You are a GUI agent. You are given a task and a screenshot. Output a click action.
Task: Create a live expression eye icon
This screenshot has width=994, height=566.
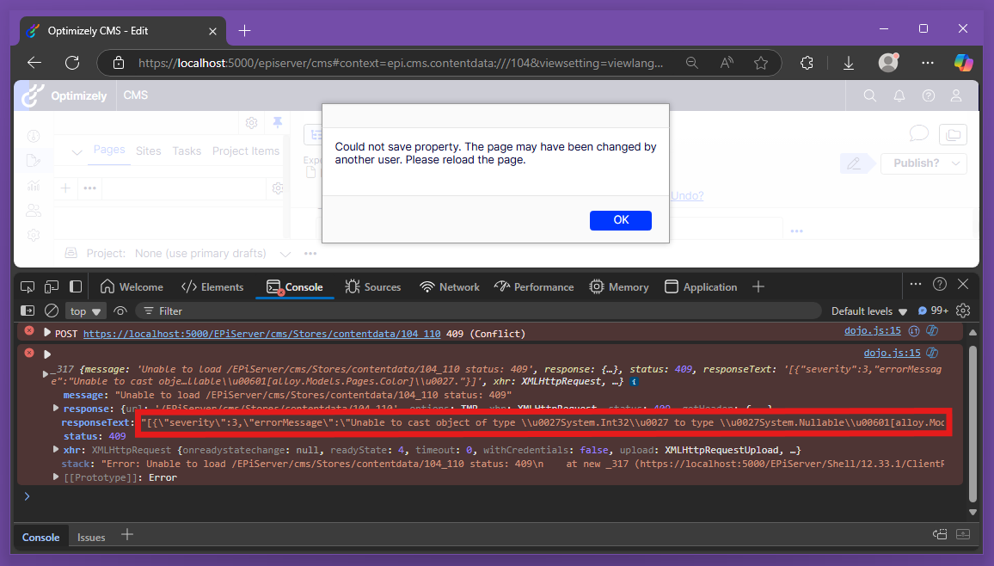tap(120, 311)
